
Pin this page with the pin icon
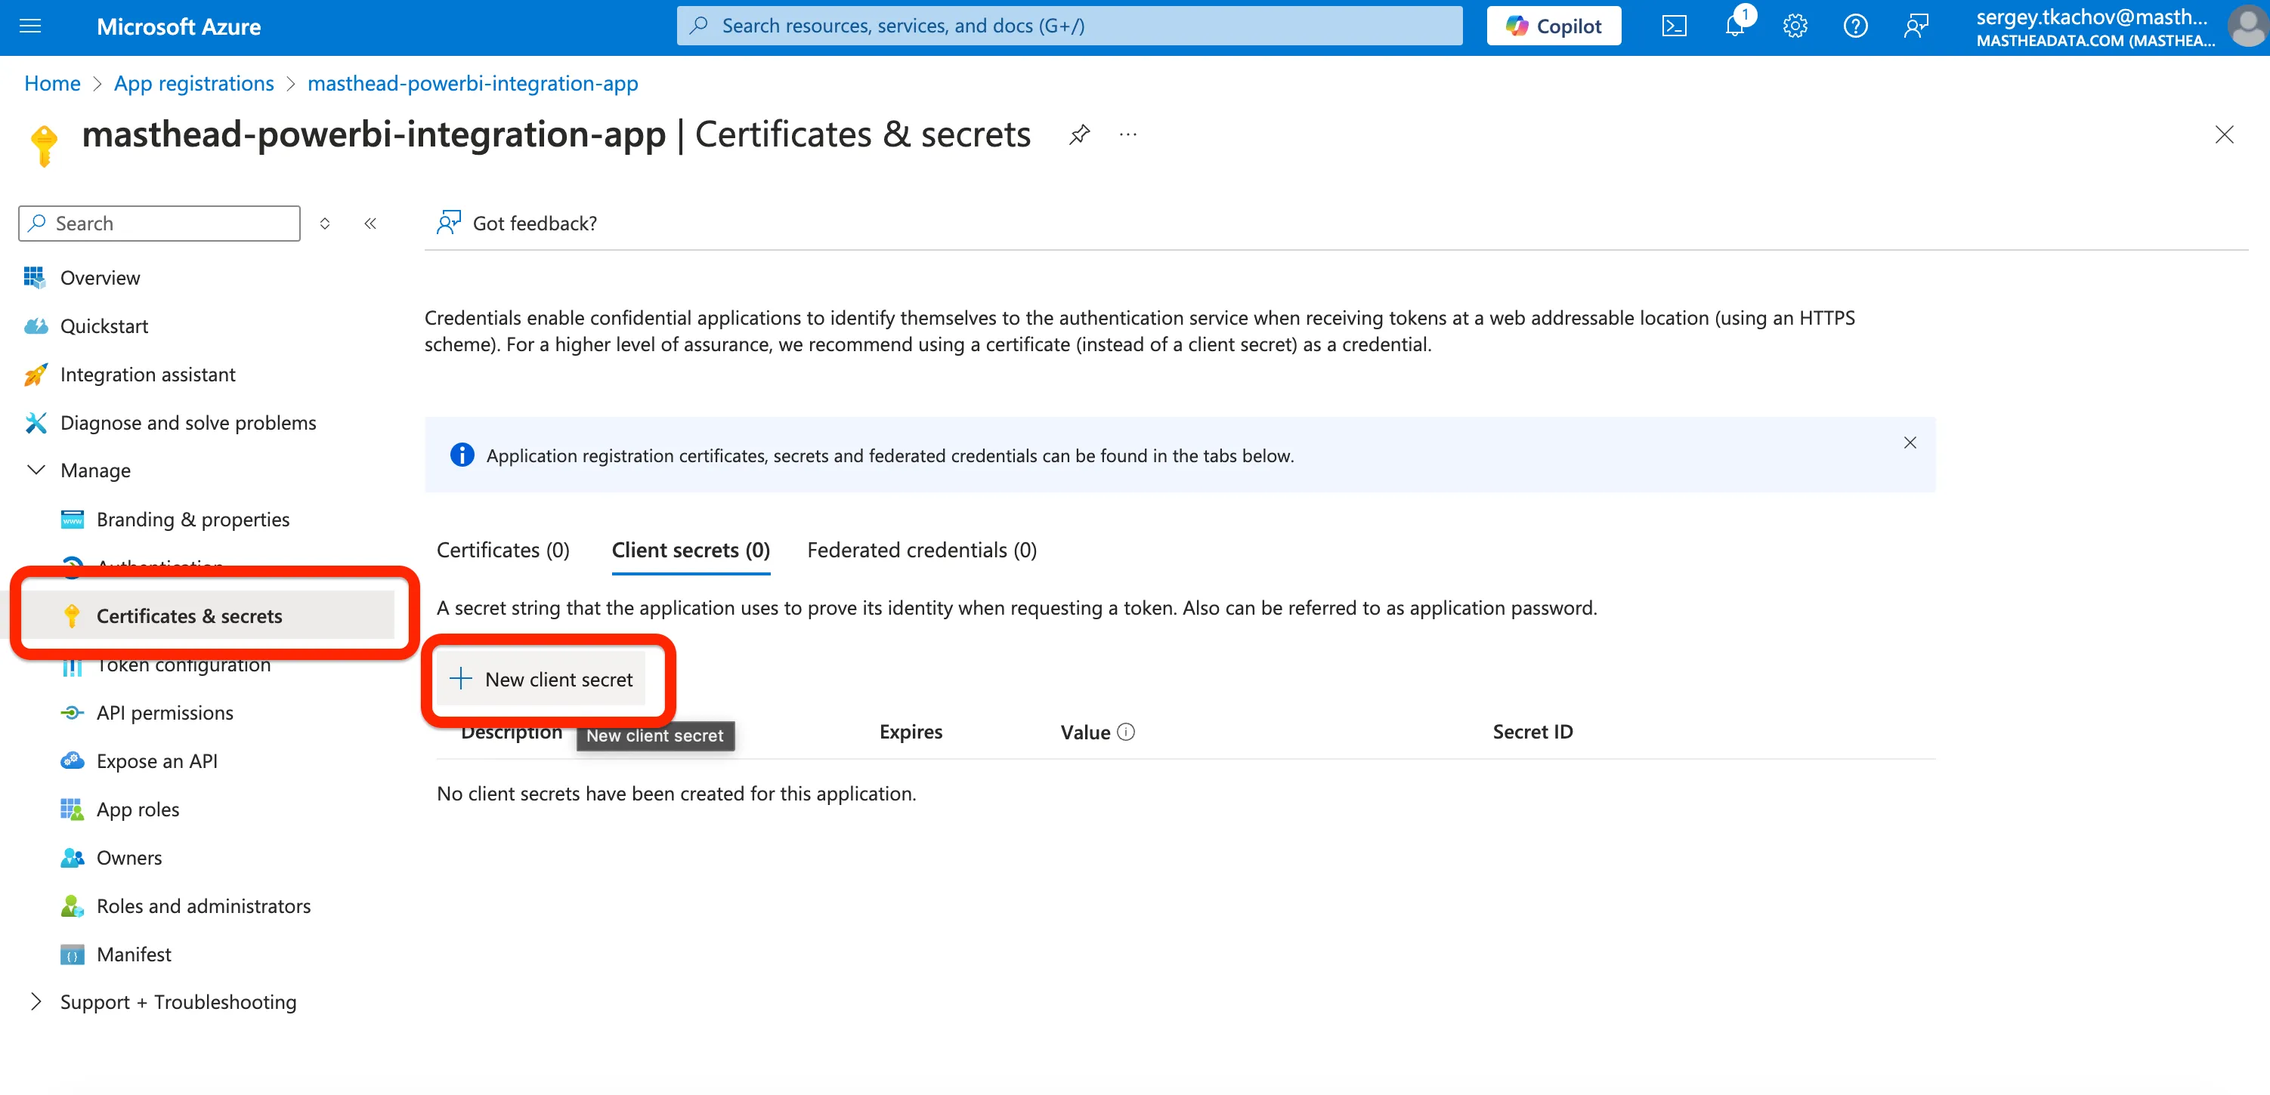tap(1080, 134)
